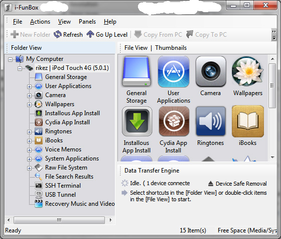The image size is (281, 239).
Task: Click the Go Up Level button
Action: (x=107, y=35)
